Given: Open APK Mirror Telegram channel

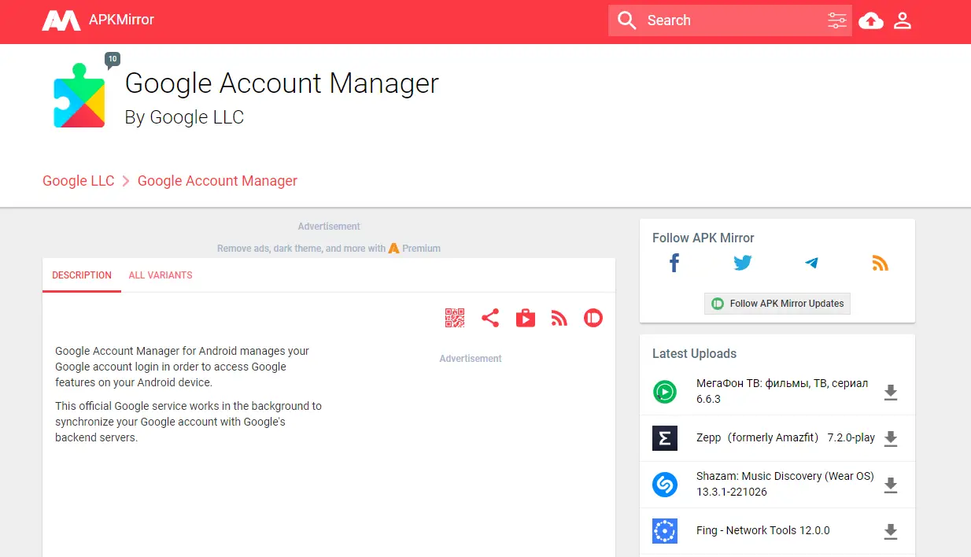Looking at the screenshot, I should 811,264.
